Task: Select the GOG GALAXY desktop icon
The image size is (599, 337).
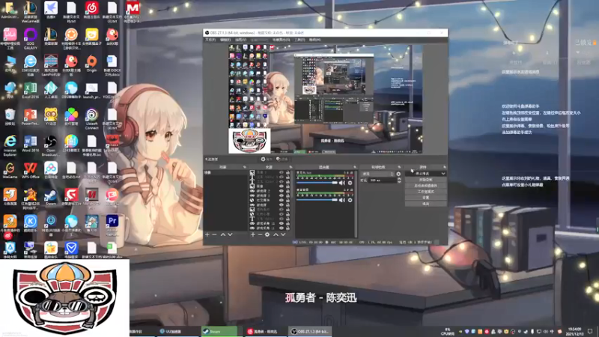Action: (x=30, y=38)
